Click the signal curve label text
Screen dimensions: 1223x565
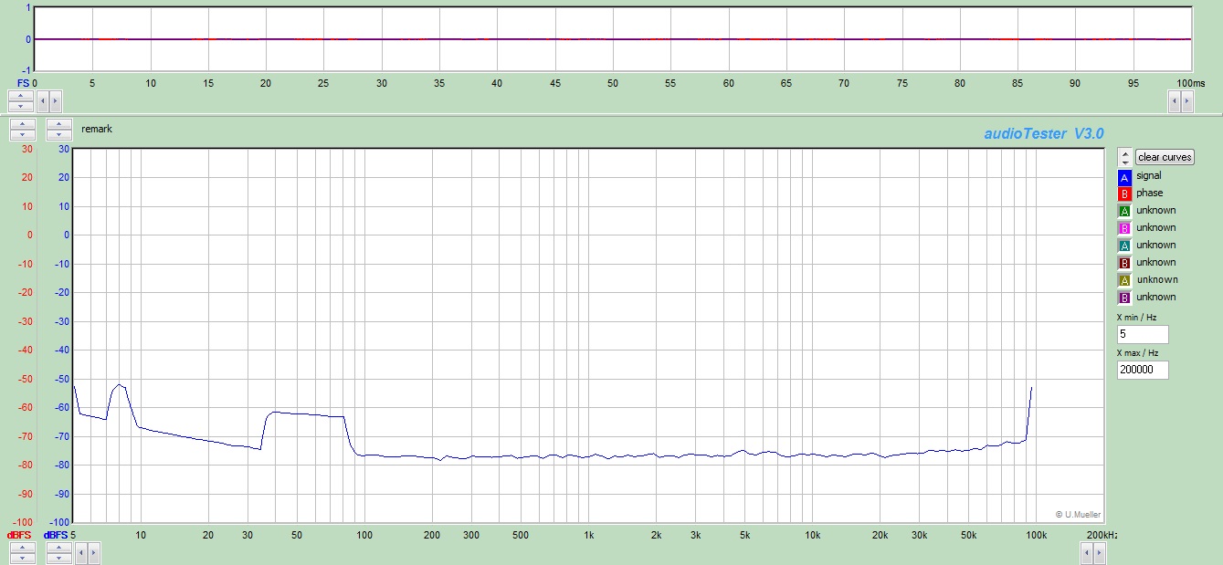tap(1149, 175)
